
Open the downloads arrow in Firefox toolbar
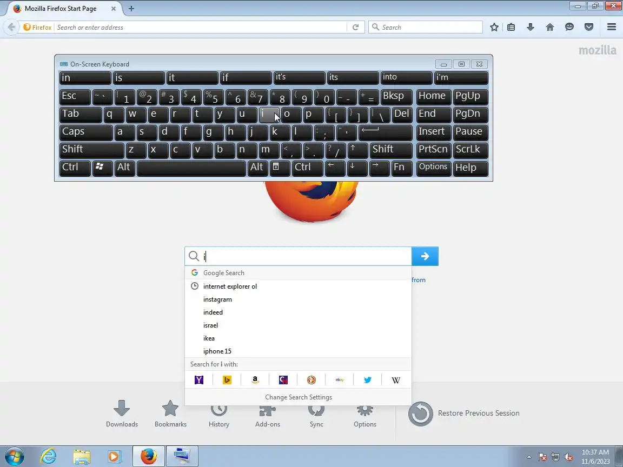531,27
